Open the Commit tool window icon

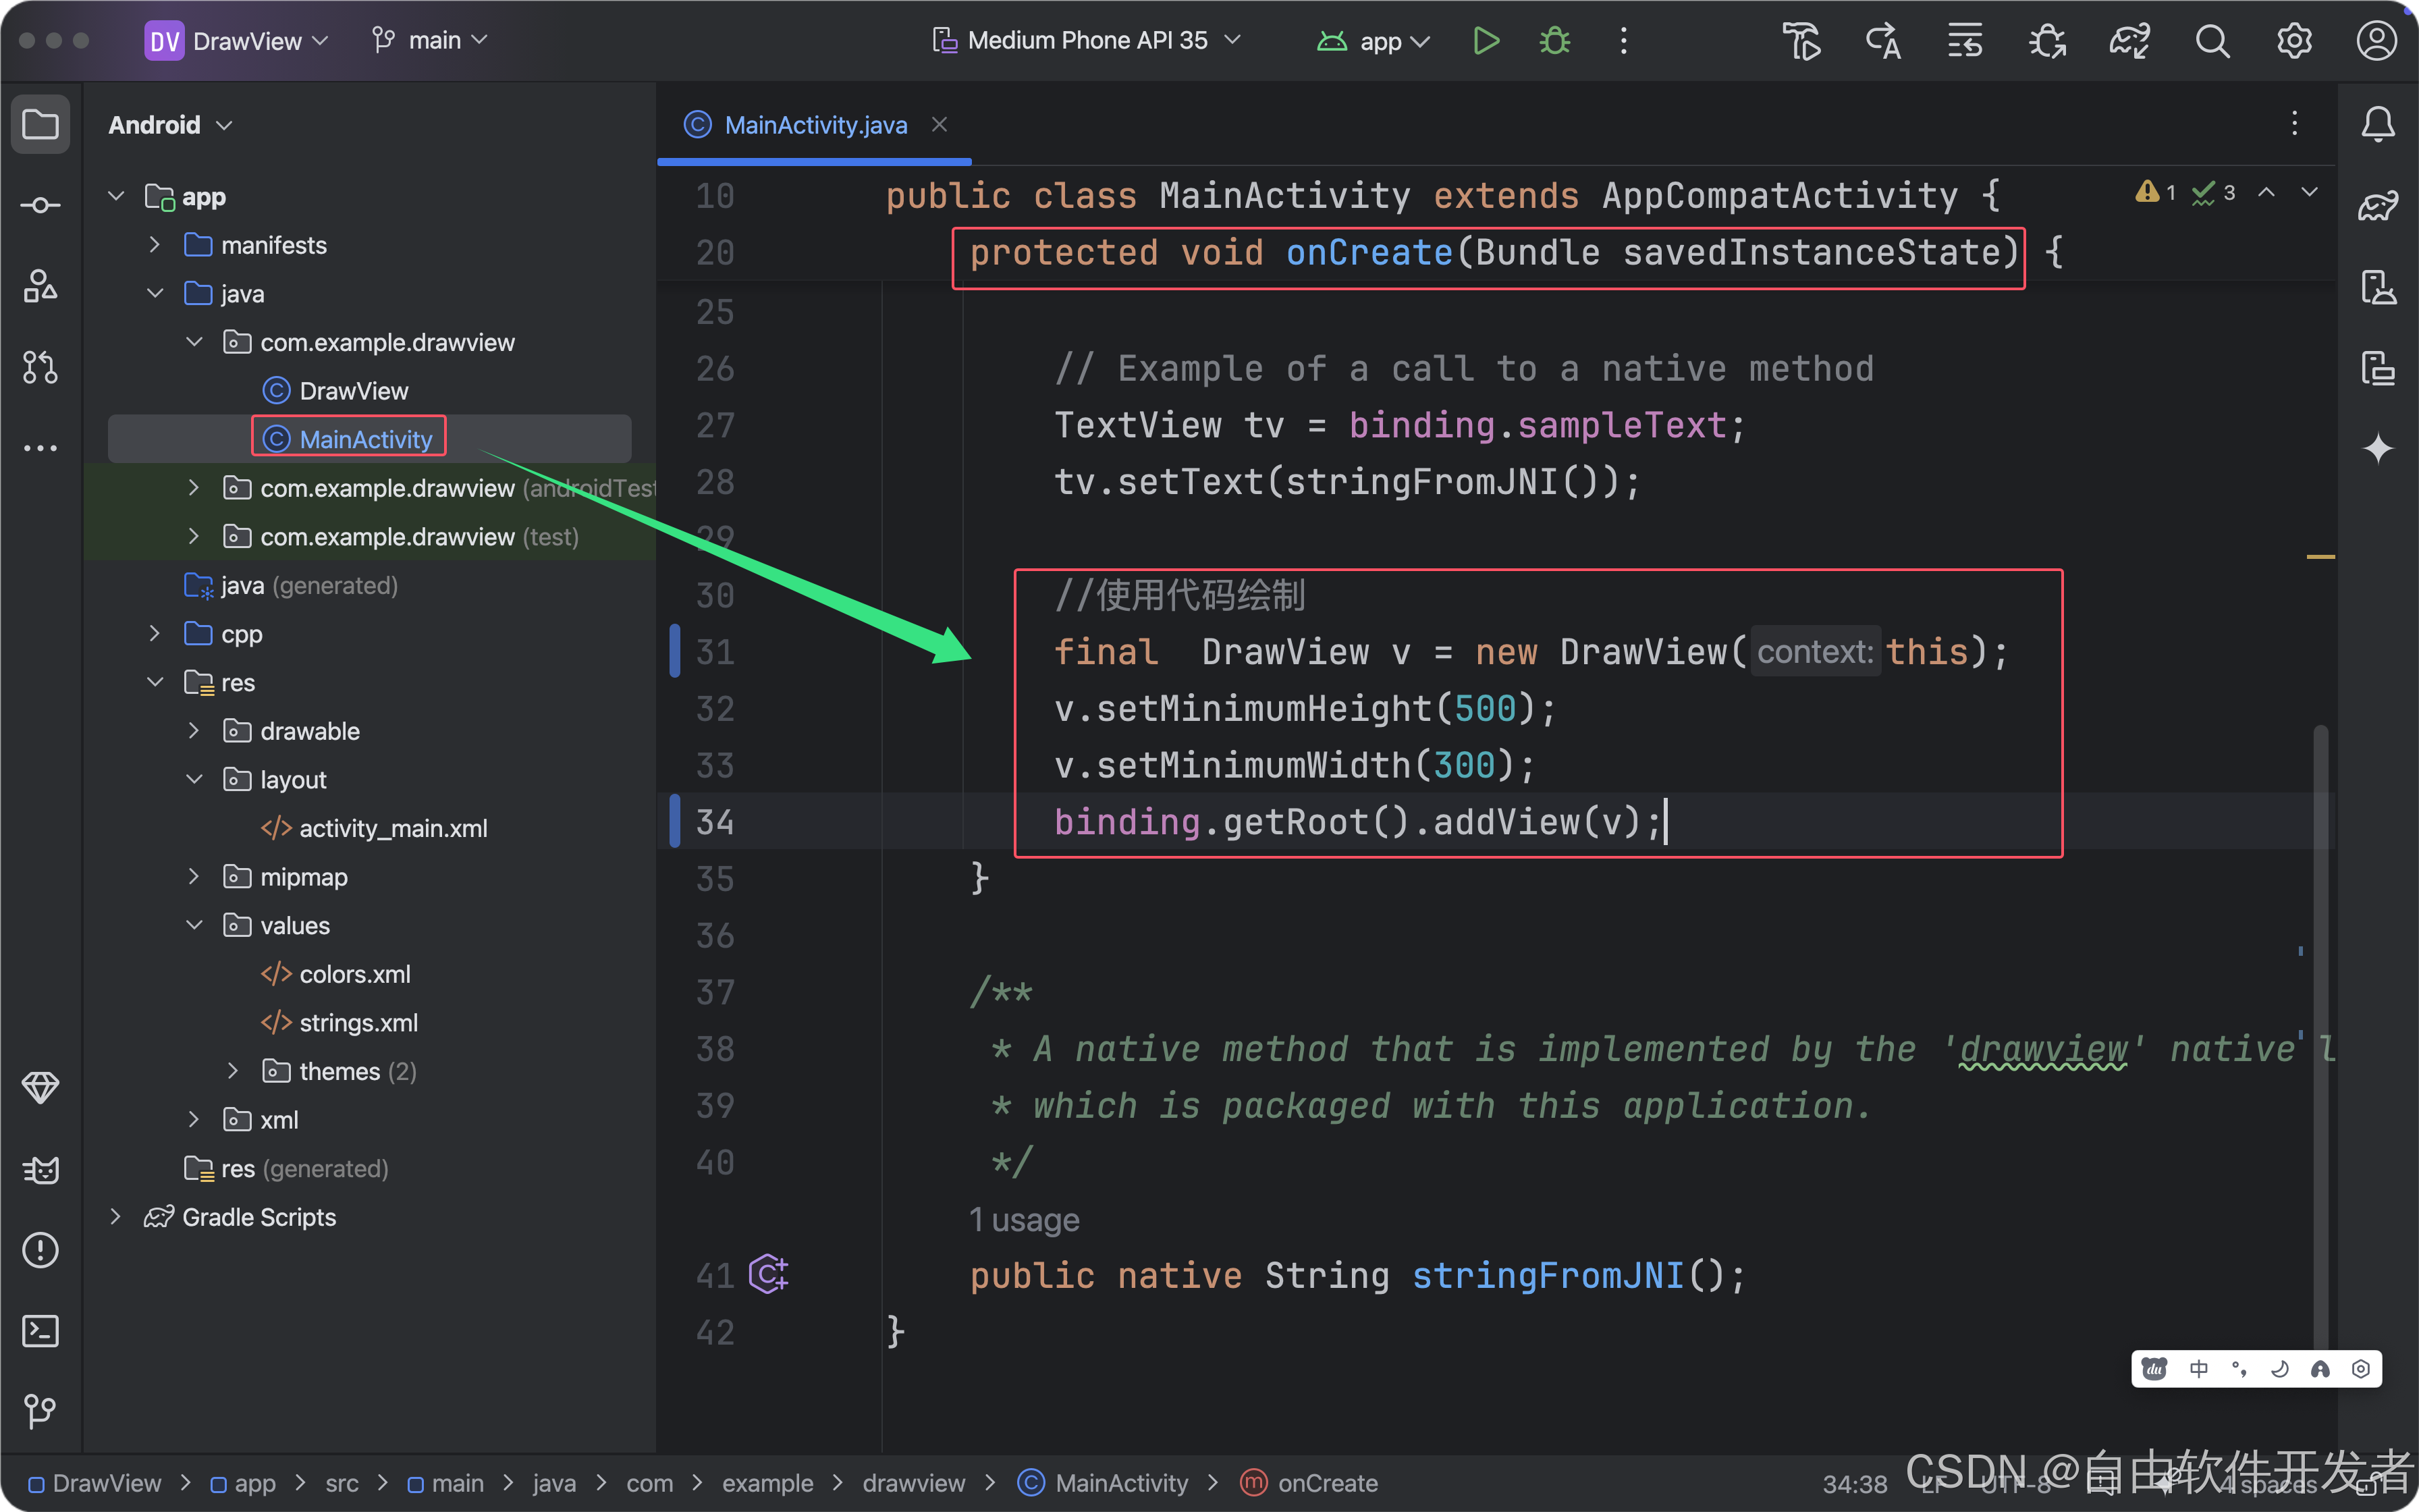[x=40, y=206]
